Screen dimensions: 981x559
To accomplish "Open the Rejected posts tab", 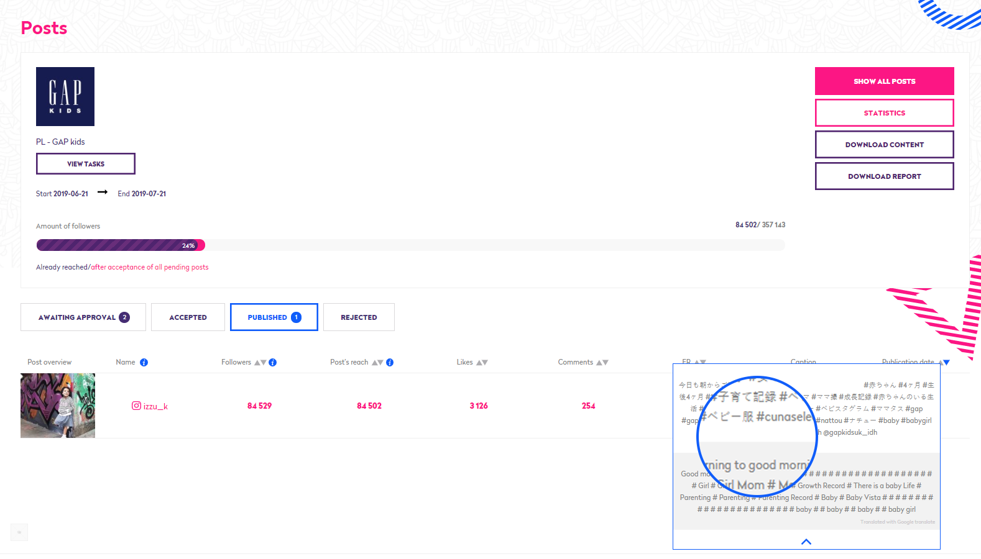I will [x=359, y=317].
